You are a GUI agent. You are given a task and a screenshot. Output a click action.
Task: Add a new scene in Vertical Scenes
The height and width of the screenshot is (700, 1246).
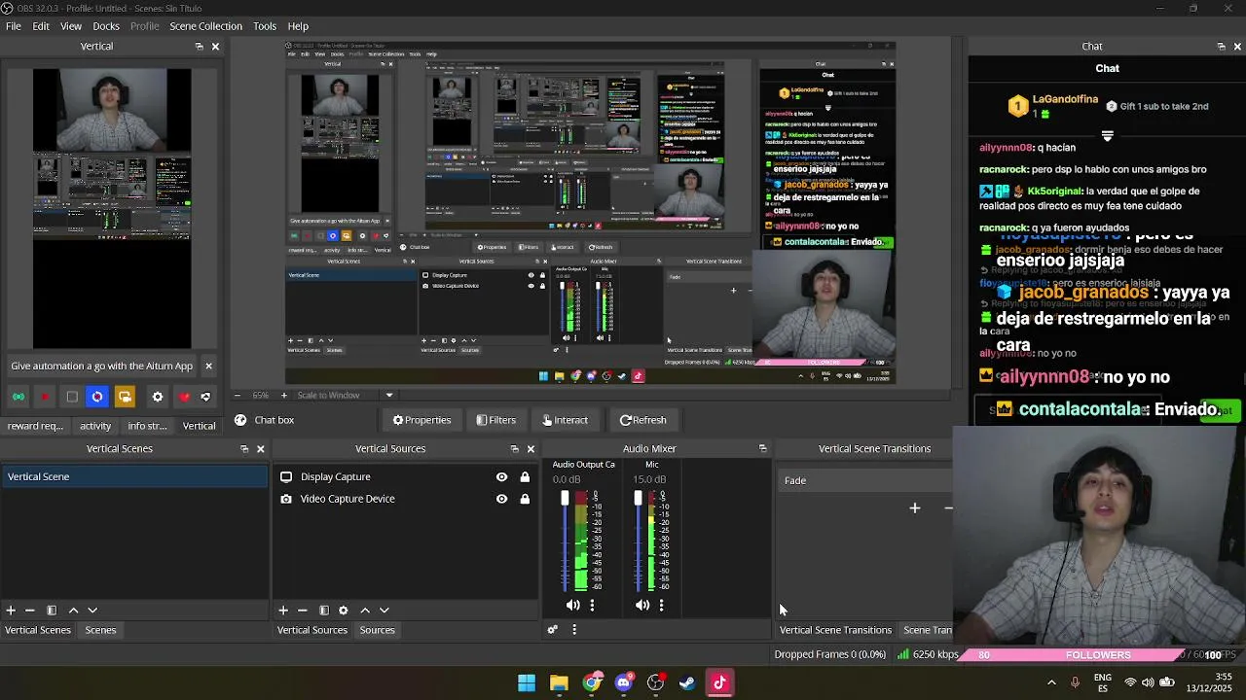11,611
